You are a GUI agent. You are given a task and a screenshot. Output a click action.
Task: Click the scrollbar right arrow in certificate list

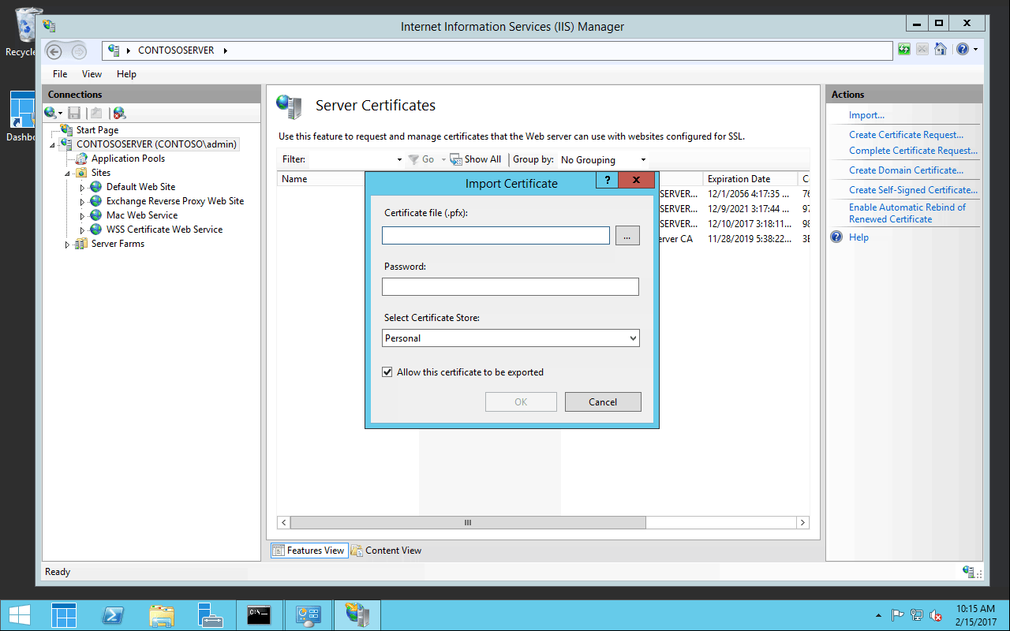pos(803,523)
